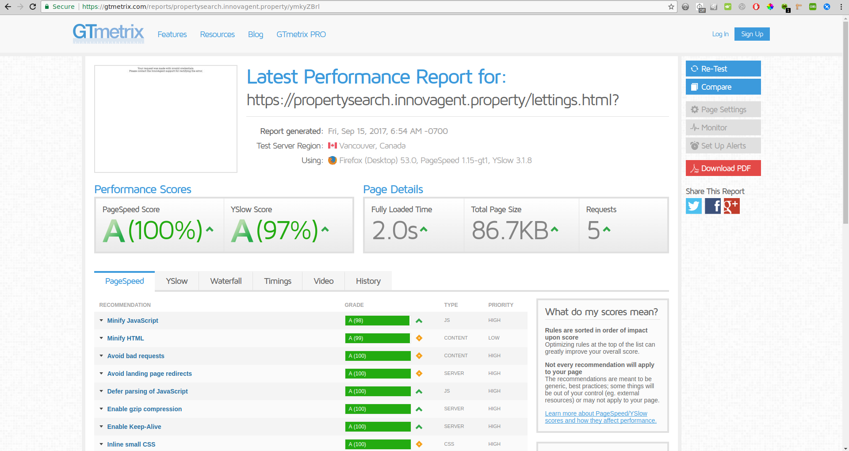Open the History tab
849x451 pixels.
click(x=368, y=281)
